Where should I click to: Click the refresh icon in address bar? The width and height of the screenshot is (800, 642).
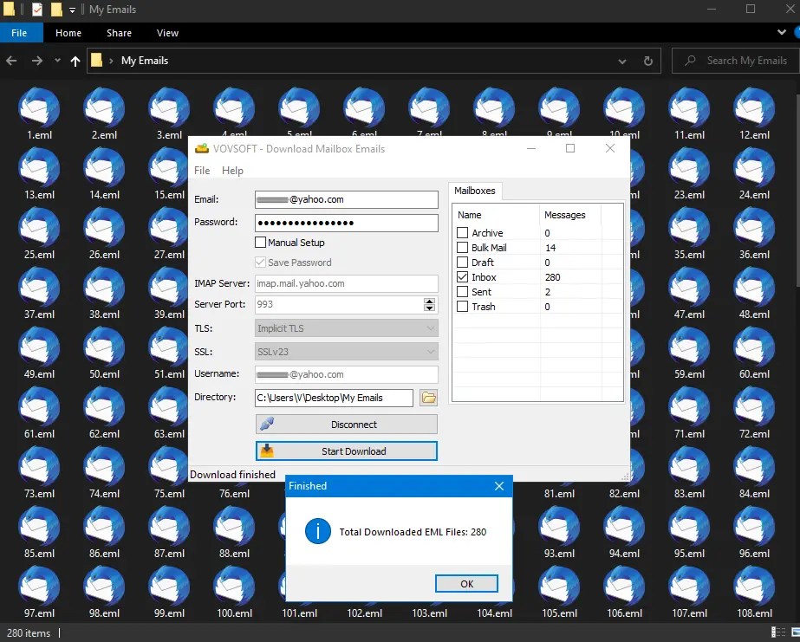(647, 61)
